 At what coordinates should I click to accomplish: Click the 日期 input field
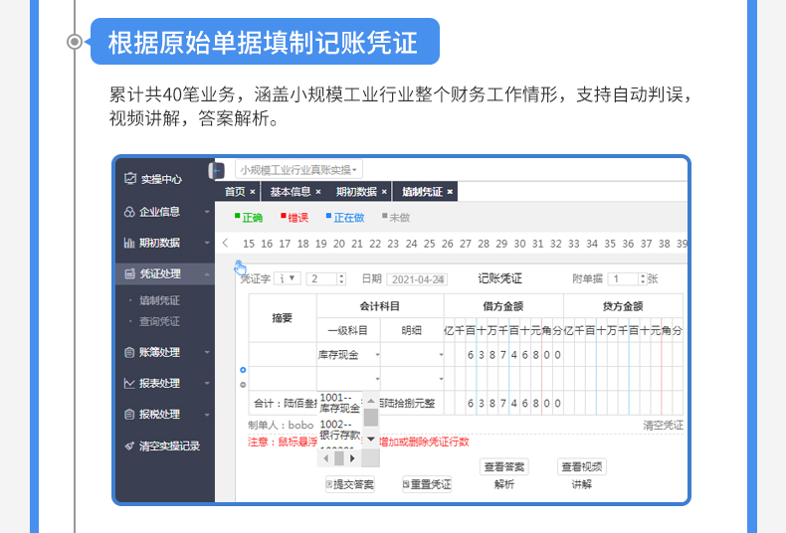pyautogui.click(x=416, y=279)
